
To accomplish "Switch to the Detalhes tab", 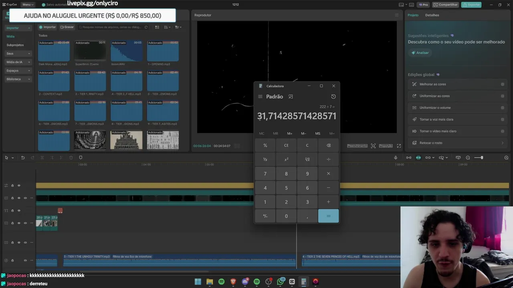I will pyautogui.click(x=432, y=15).
